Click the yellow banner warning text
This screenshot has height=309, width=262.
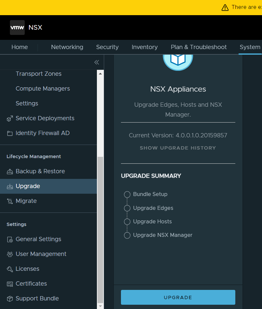pyautogui.click(x=247, y=7)
